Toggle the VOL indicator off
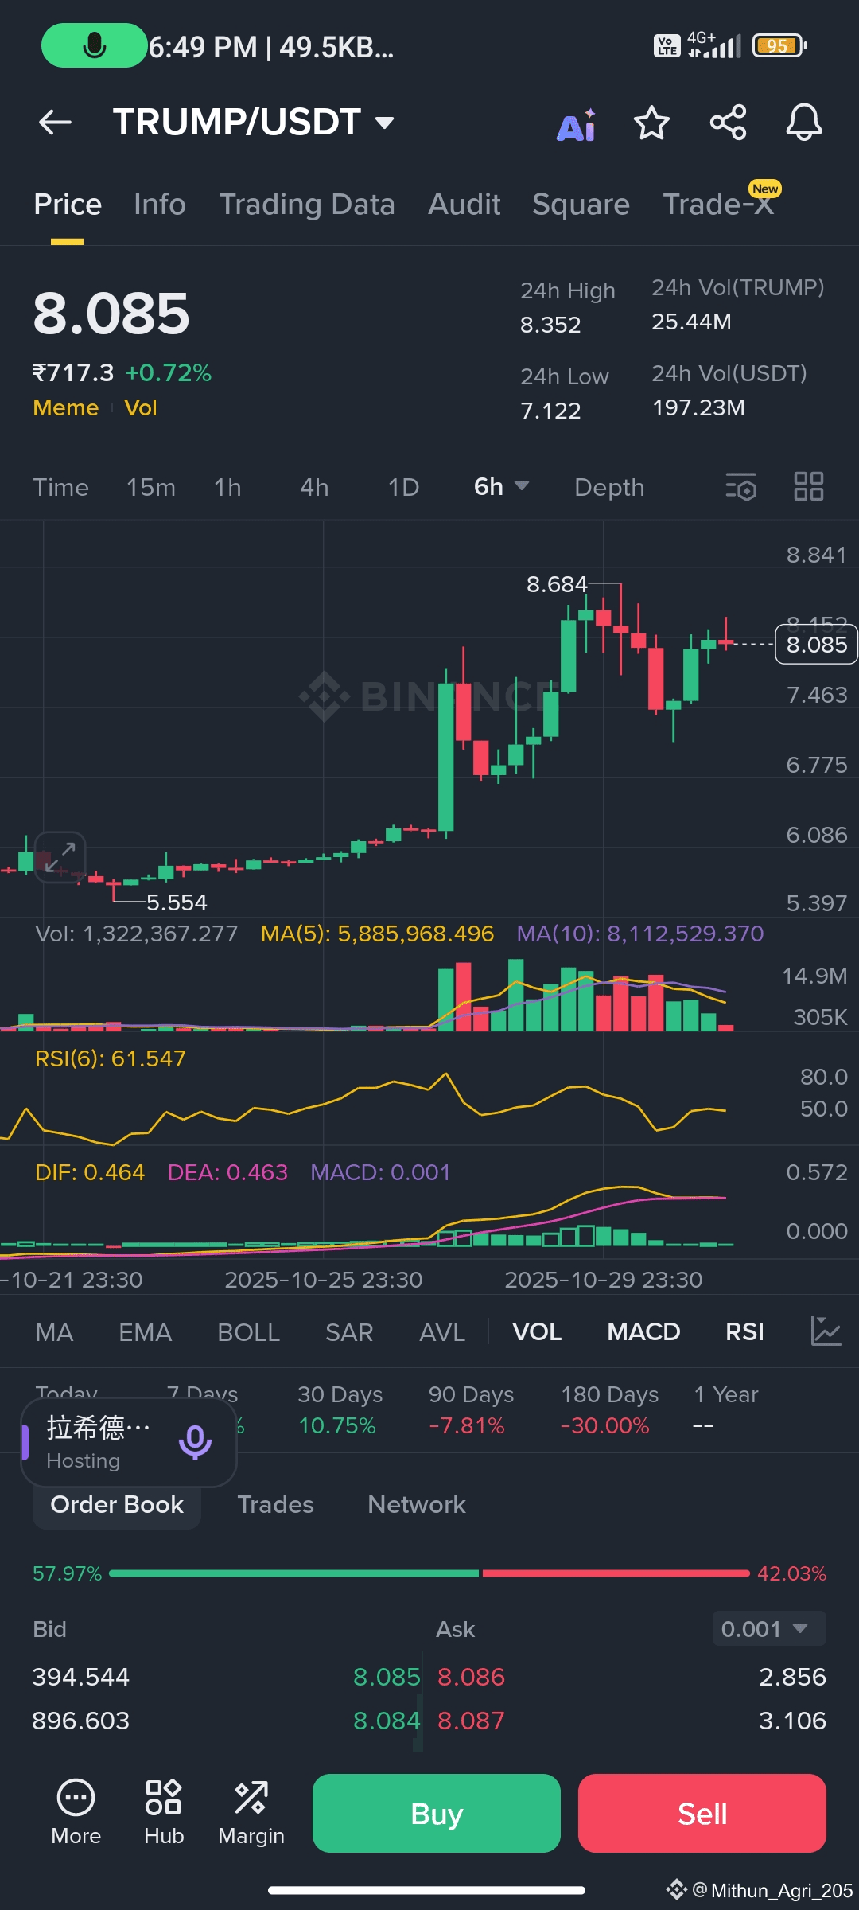Screen dimensions: 859x1910 tap(537, 1331)
